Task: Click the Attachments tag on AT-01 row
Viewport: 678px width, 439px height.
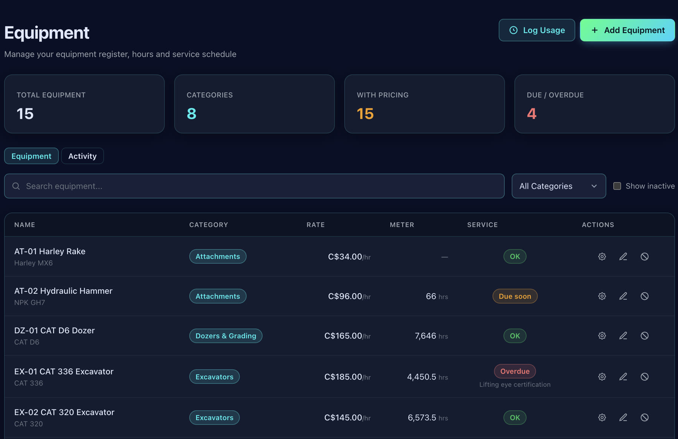Action: point(218,256)
